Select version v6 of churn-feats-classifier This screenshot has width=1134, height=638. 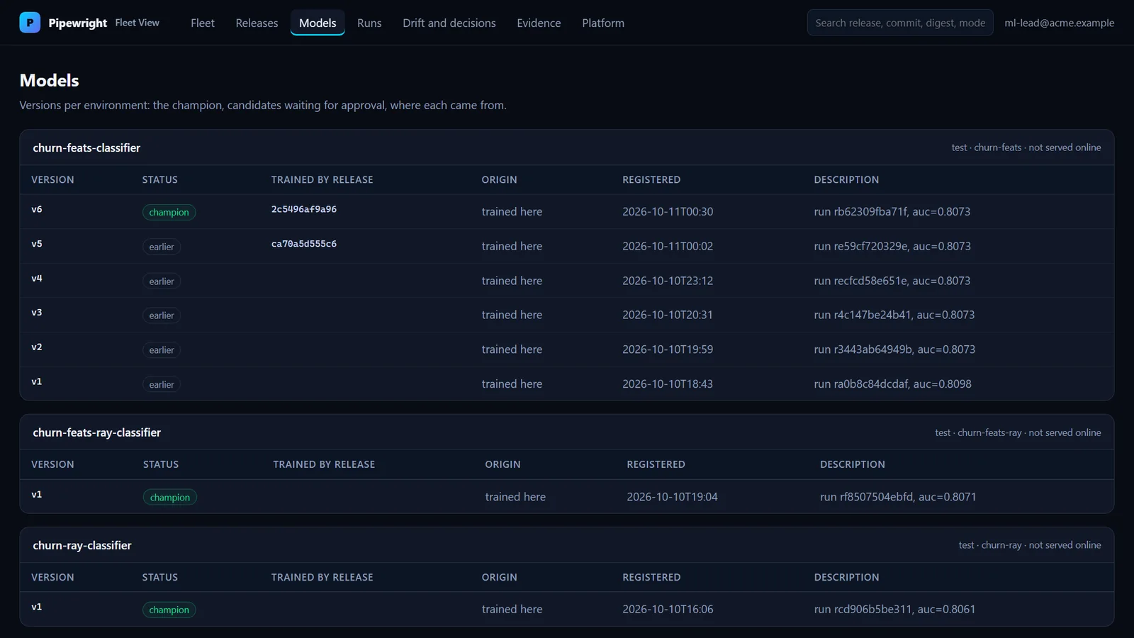[37, 209]
